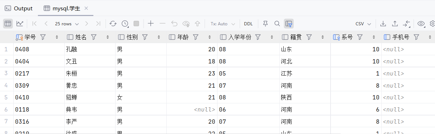This screenshot has width=435, height=134.
Task: Go to previous page of rows
Action: [46, 24]
